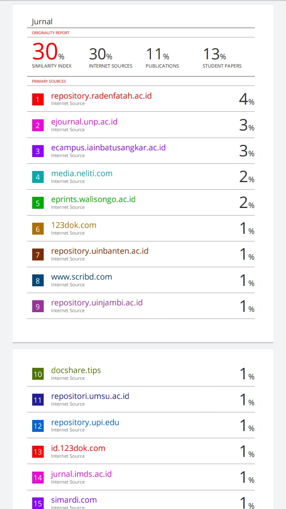Open the ecampus.iainbatusangkar.ac.id source

click(108, 148)
